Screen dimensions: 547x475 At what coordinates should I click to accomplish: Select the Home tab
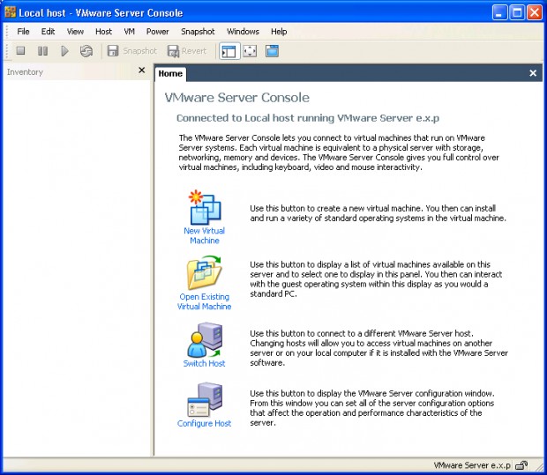click(170, 73)
